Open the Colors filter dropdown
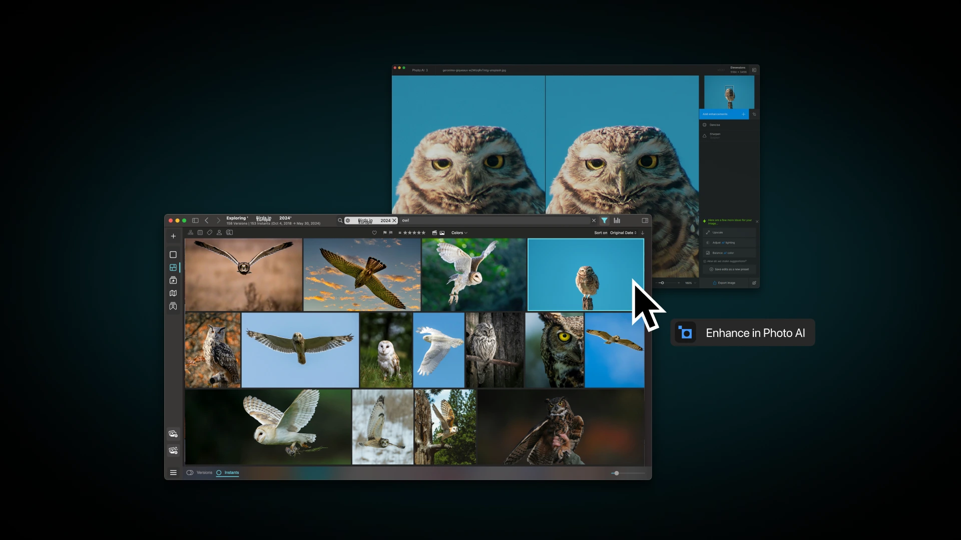 459,232
